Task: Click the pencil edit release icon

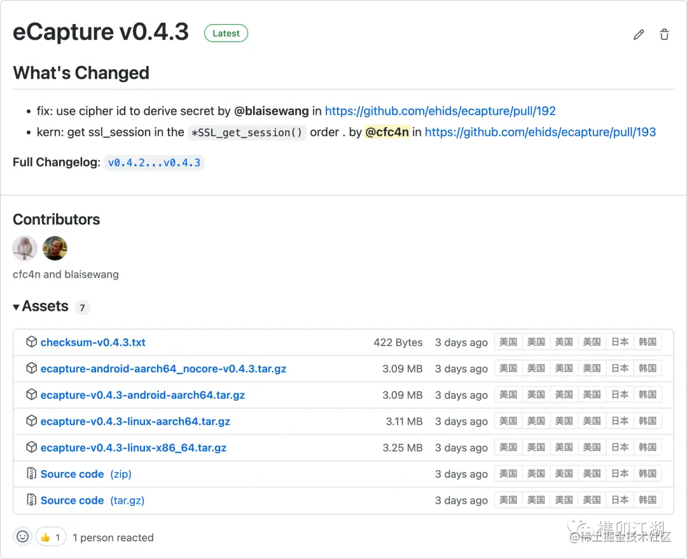Action: click(639, 35)
